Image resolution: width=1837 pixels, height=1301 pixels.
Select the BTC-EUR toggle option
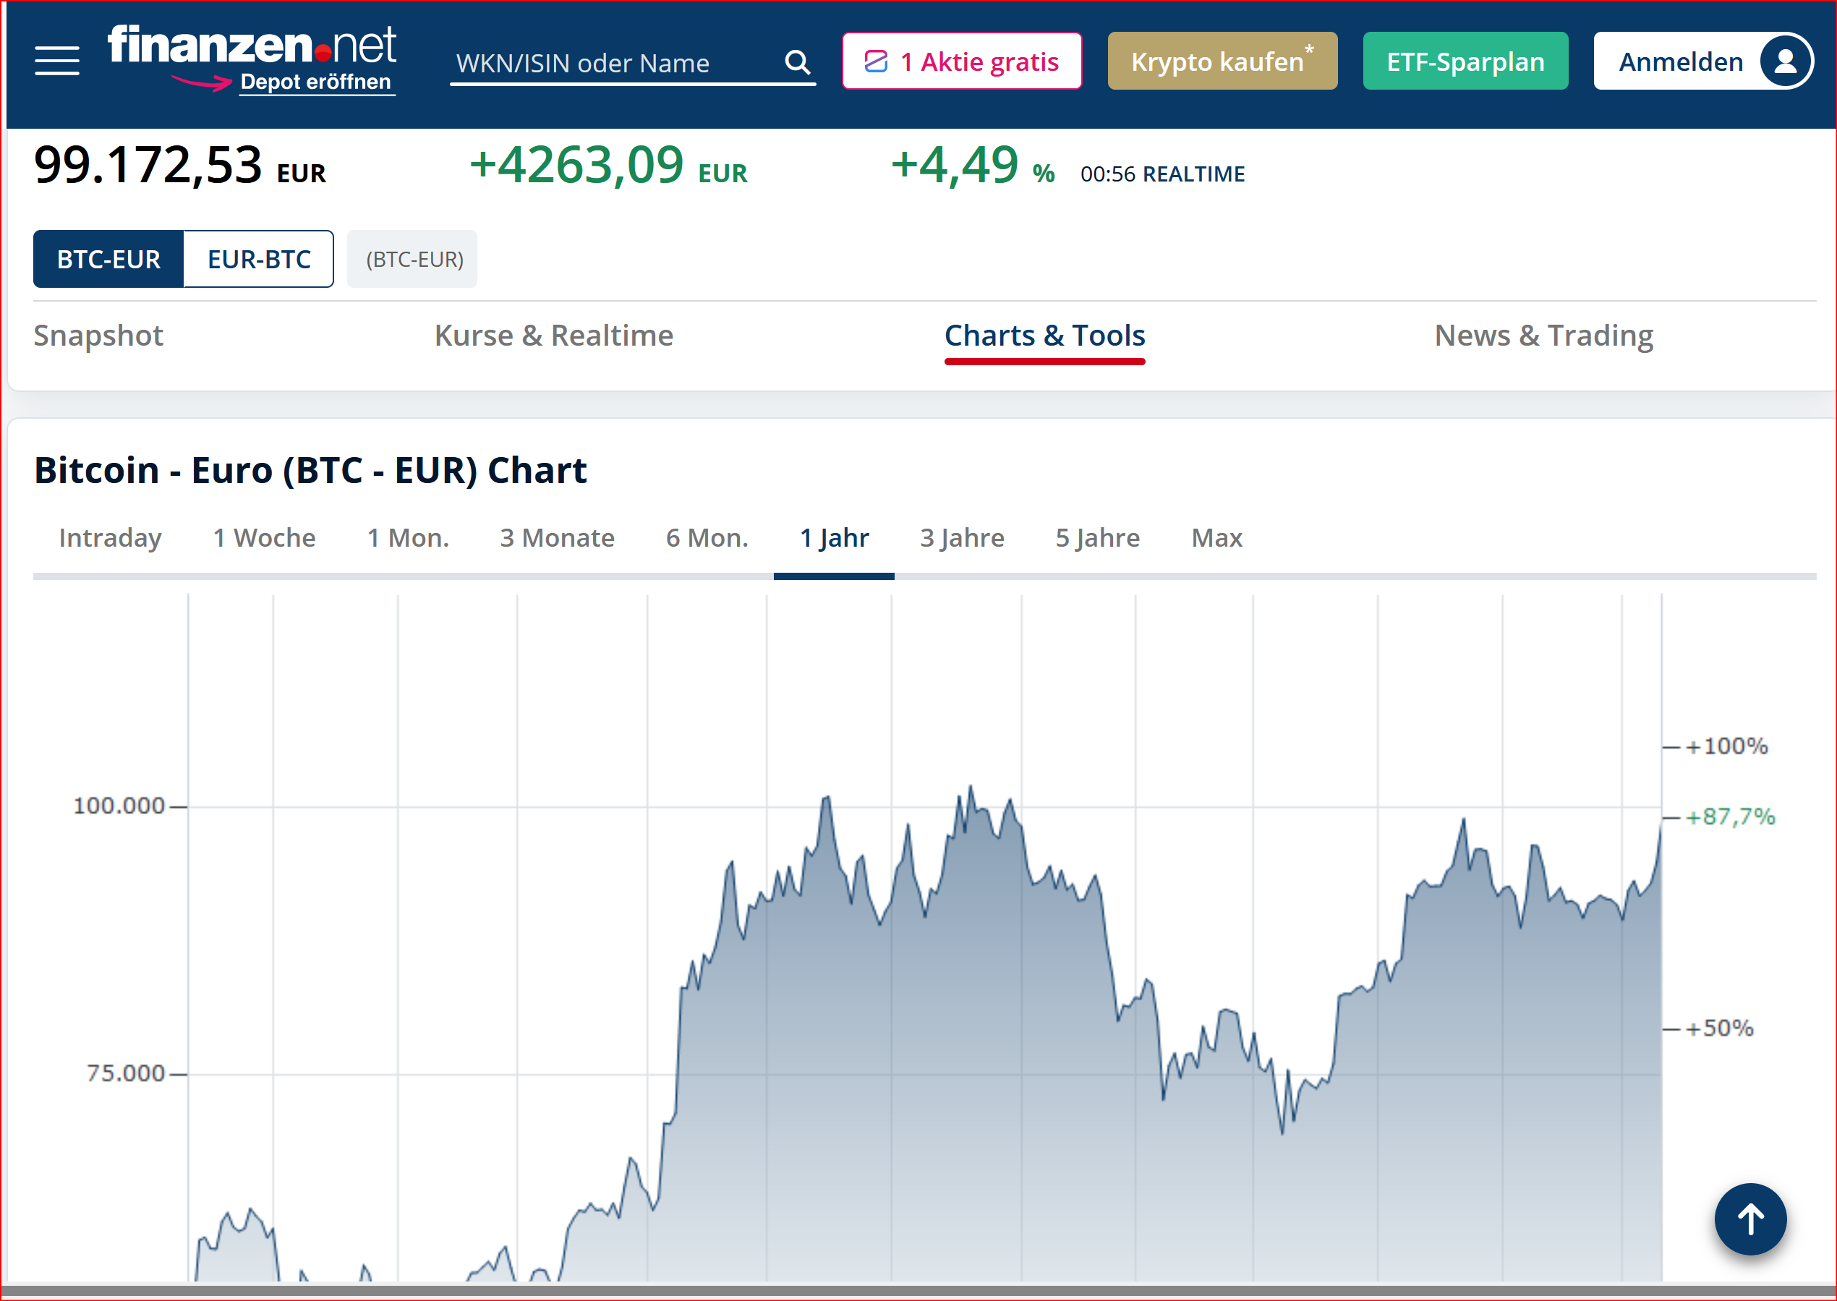click(108, 259)
